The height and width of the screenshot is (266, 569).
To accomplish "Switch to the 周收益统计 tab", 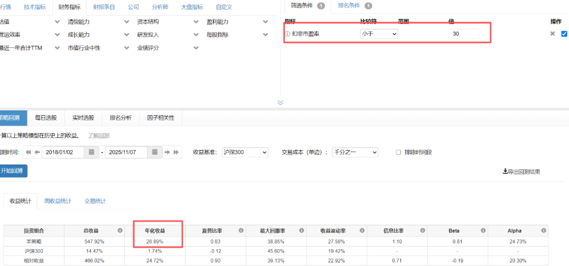I will [x=58, y=201].
